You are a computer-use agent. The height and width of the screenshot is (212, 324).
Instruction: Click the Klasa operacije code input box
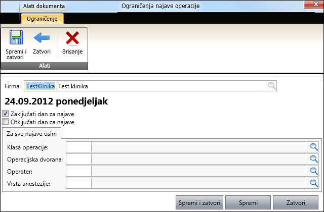coord(78,147)
